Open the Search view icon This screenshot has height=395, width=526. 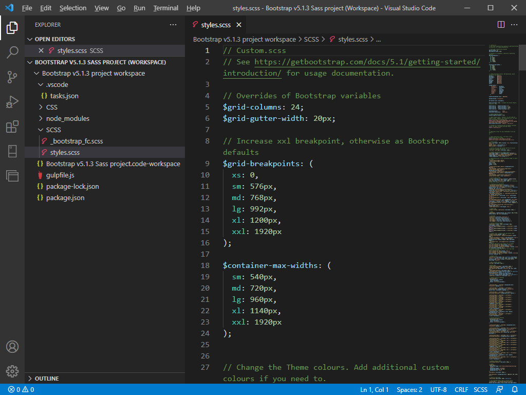click(x=12, y=52)
